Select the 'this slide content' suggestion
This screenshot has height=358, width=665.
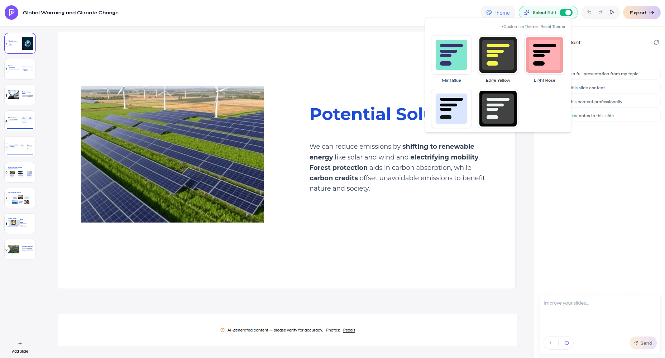point(615,88)
